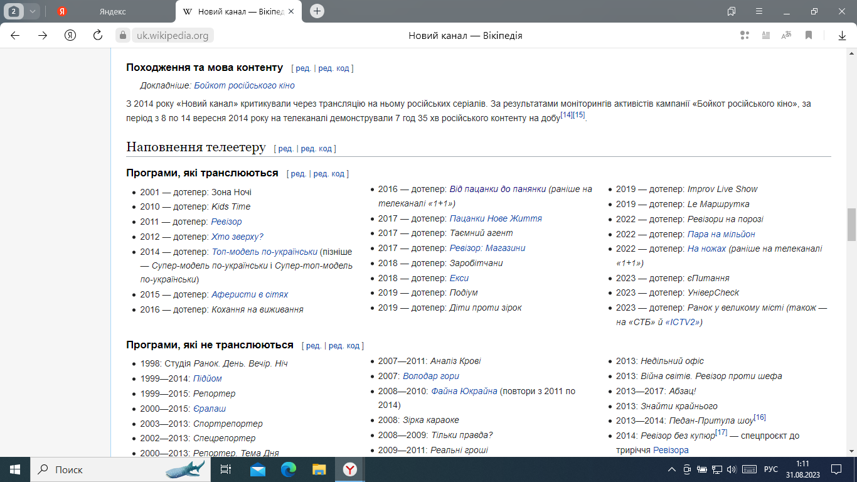The width and height of the screenshot is (857, 482).
Task: Open the page translation icon
Action: (x=787, y=35)
